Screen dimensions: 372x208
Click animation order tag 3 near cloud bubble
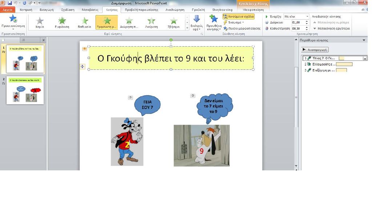pyautogui.click(x=193, y=95)
